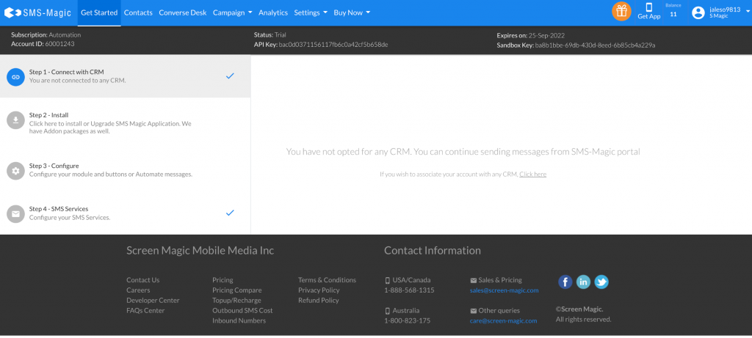Expand the Settings dropdown menu
This screenshot has height=338, width=752.
(311, 13)
